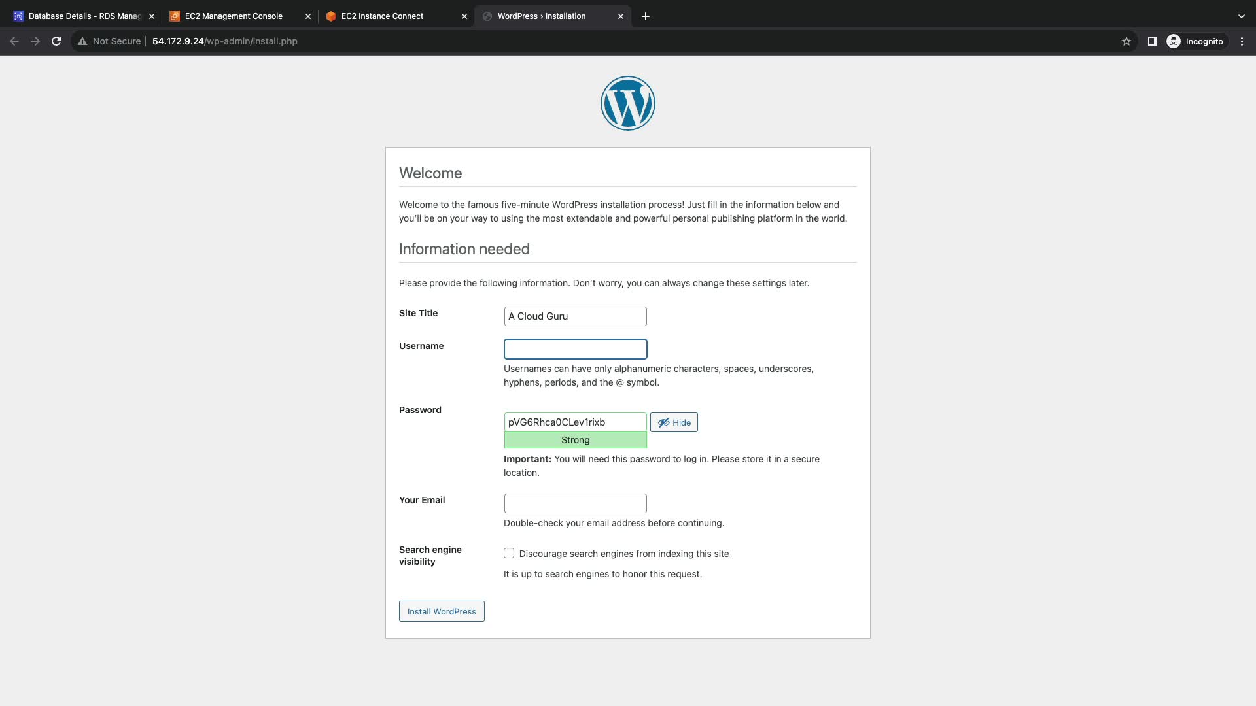Expand the tab search dropdown chevron
1256x706 pixels.
1241,16
